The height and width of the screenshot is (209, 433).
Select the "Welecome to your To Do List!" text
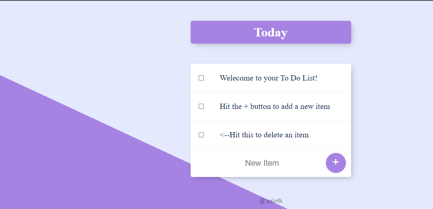pyautogui.click(x=268, y=78)
